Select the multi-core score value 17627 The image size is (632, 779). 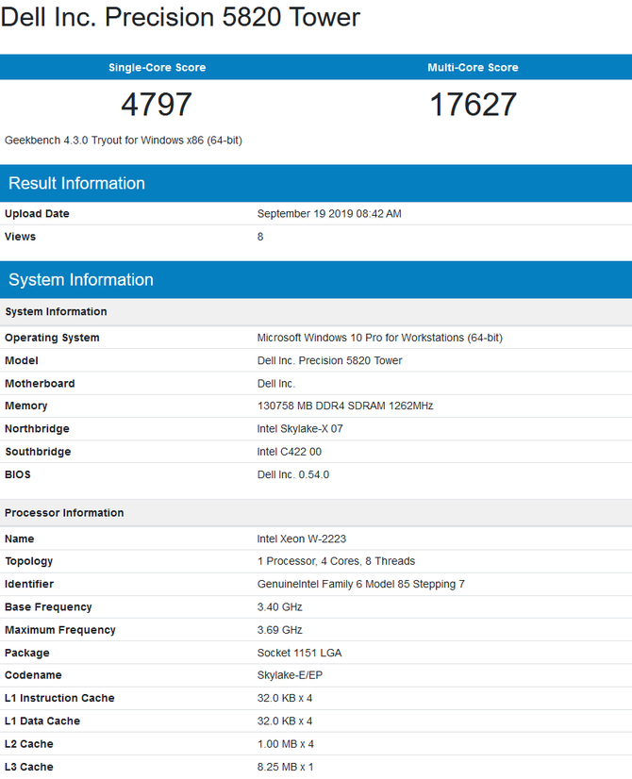[x=473, y=105]
